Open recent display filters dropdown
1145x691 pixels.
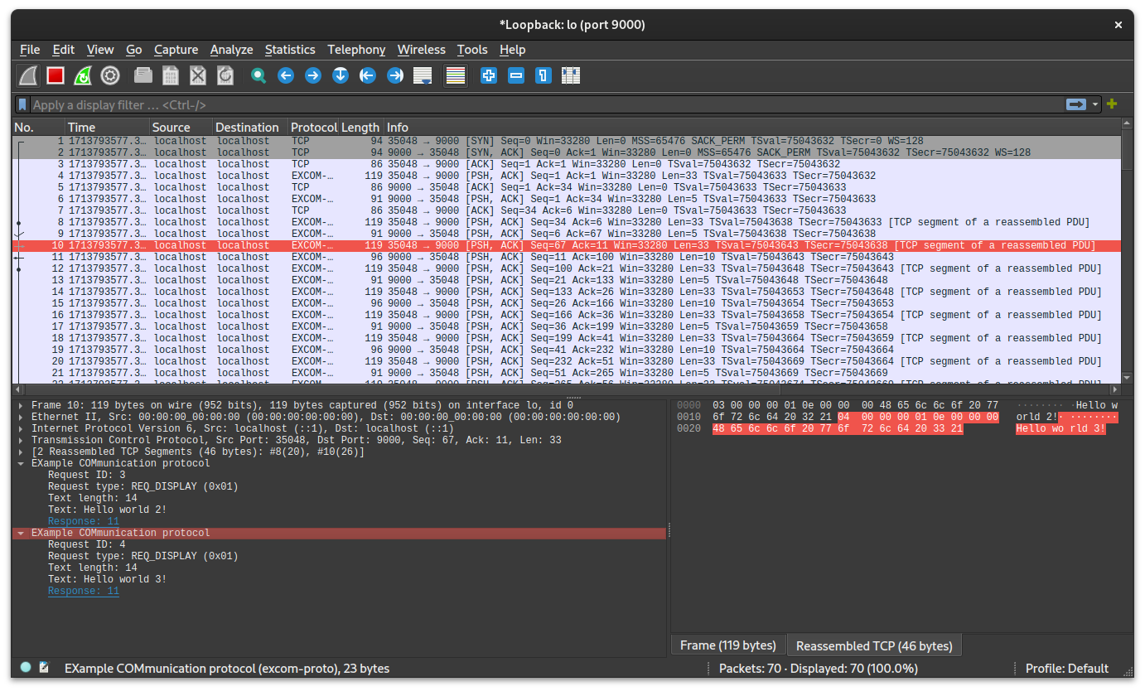click(x=1096, y=104)
